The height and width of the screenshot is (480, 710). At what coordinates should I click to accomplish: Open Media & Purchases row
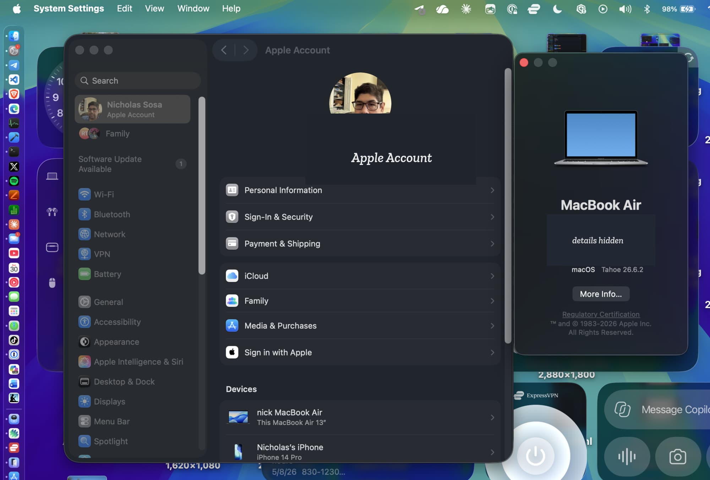pos(360,326)
